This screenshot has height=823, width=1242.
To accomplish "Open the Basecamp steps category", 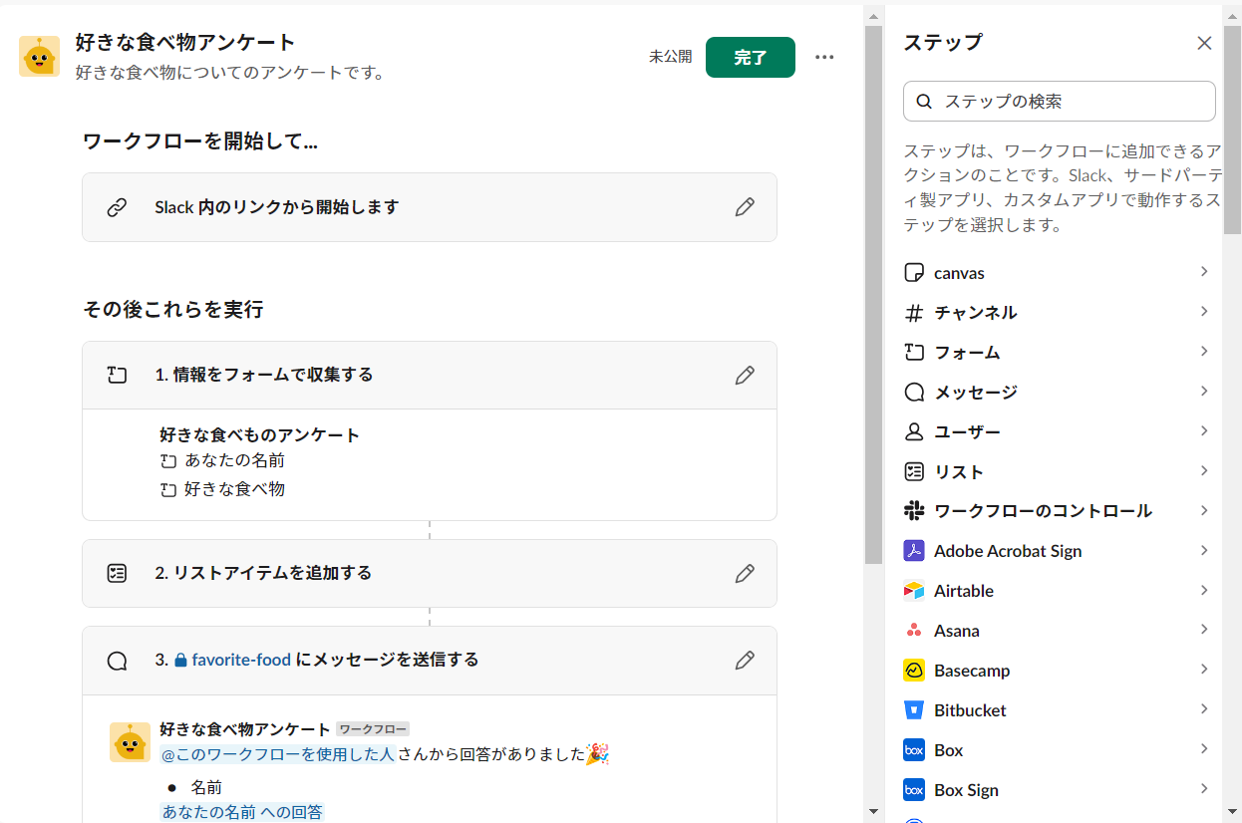I will pos(1059,671).
